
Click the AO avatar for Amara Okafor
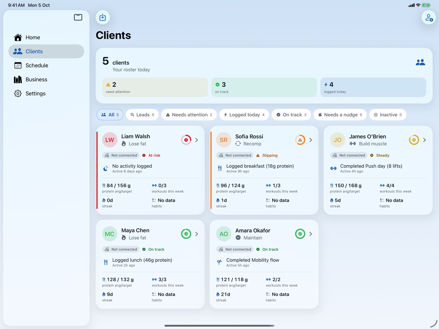click(224, 234)
